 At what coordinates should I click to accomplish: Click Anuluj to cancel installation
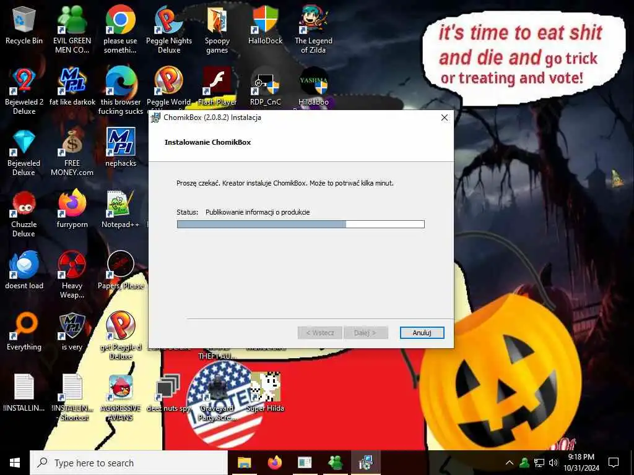pos(422,333)
